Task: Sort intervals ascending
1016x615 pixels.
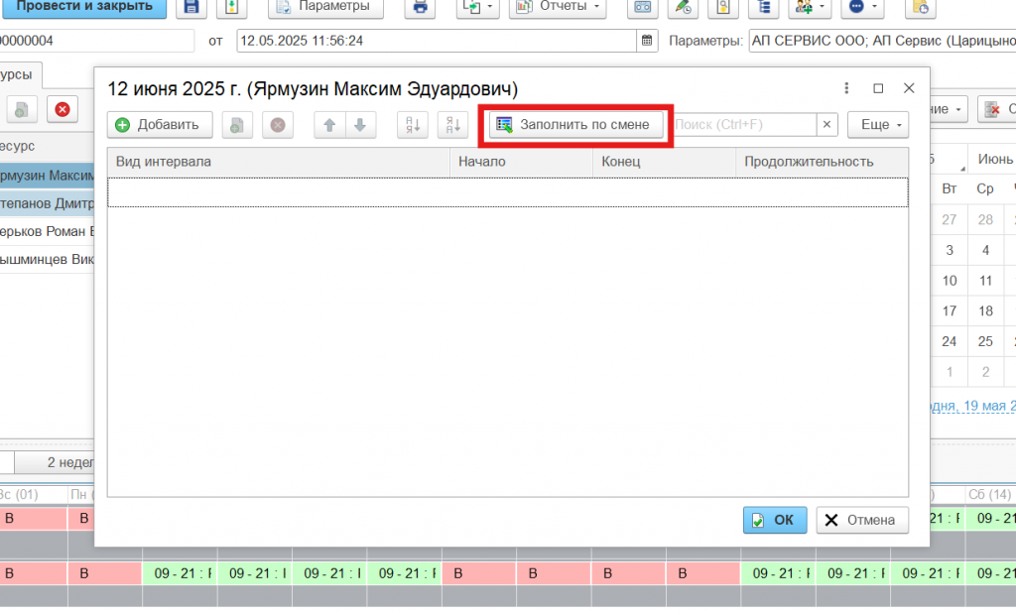Action: [412, 125]
